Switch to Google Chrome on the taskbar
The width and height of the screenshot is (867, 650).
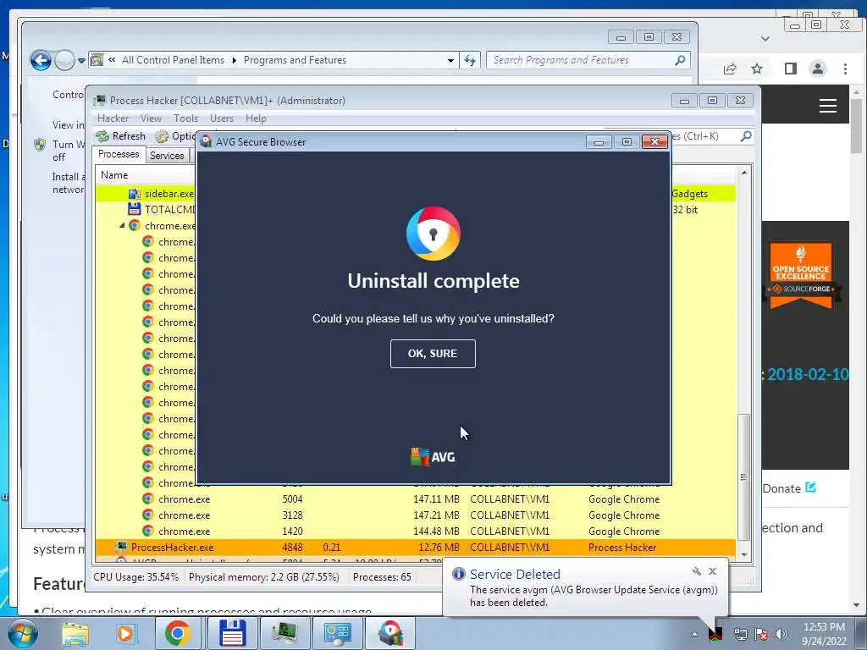point(177,633)
